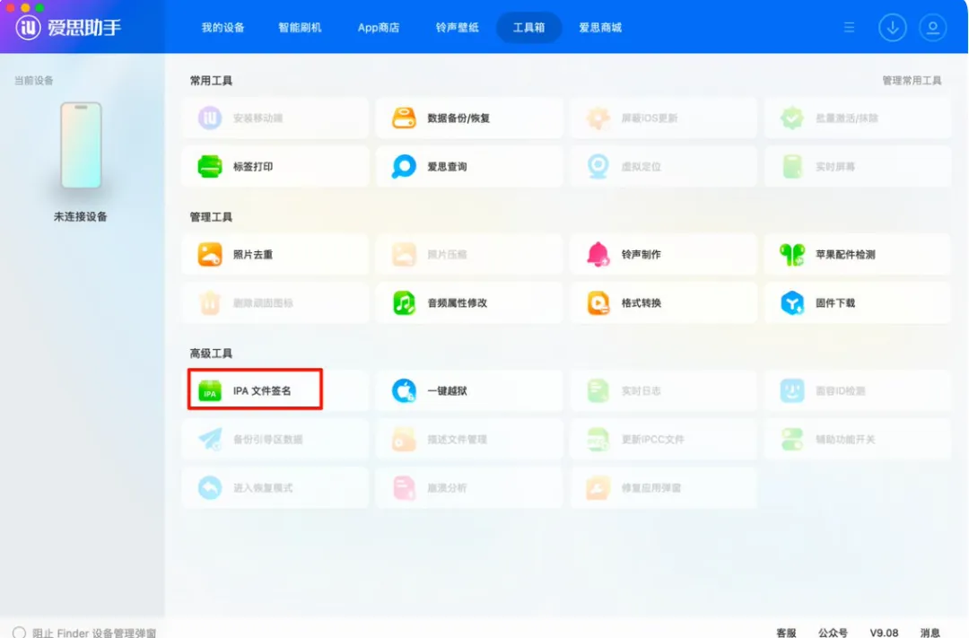The height and width of the screenshot is (638, 969).
Task: Open the 固件下载 tool
Action: pos(858,303)
